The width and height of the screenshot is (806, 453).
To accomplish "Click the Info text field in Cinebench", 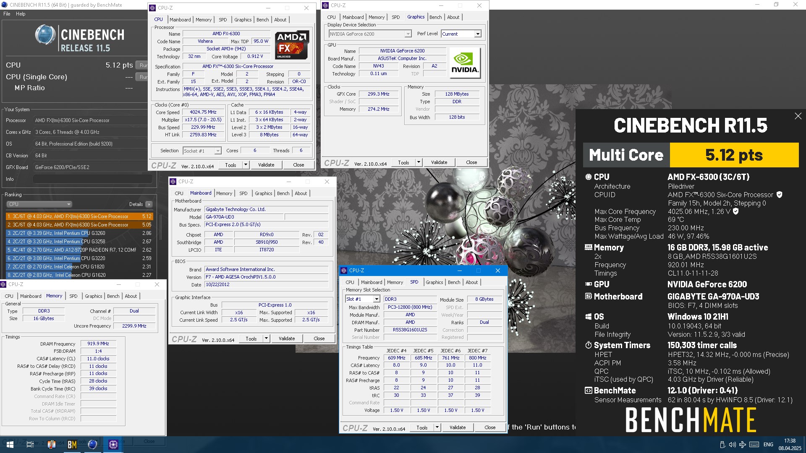I will (x=92, y=179).
